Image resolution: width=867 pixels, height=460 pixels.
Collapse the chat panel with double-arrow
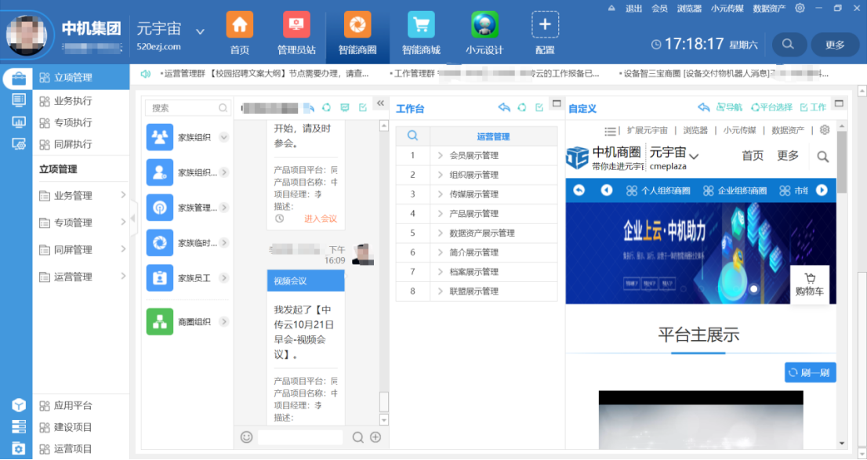point(380,103)
